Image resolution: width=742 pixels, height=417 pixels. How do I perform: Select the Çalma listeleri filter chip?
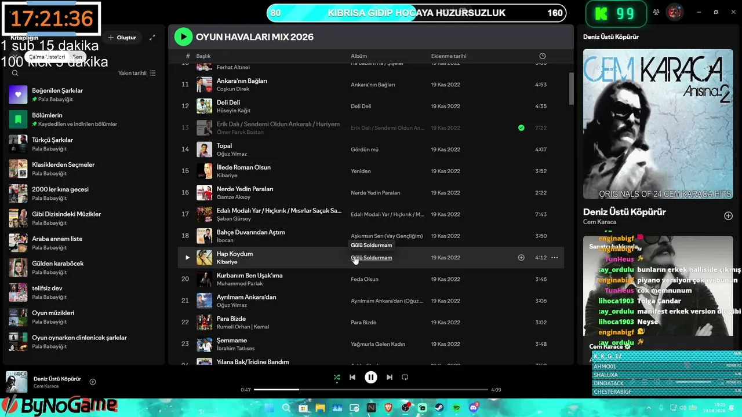coord(47,57)
